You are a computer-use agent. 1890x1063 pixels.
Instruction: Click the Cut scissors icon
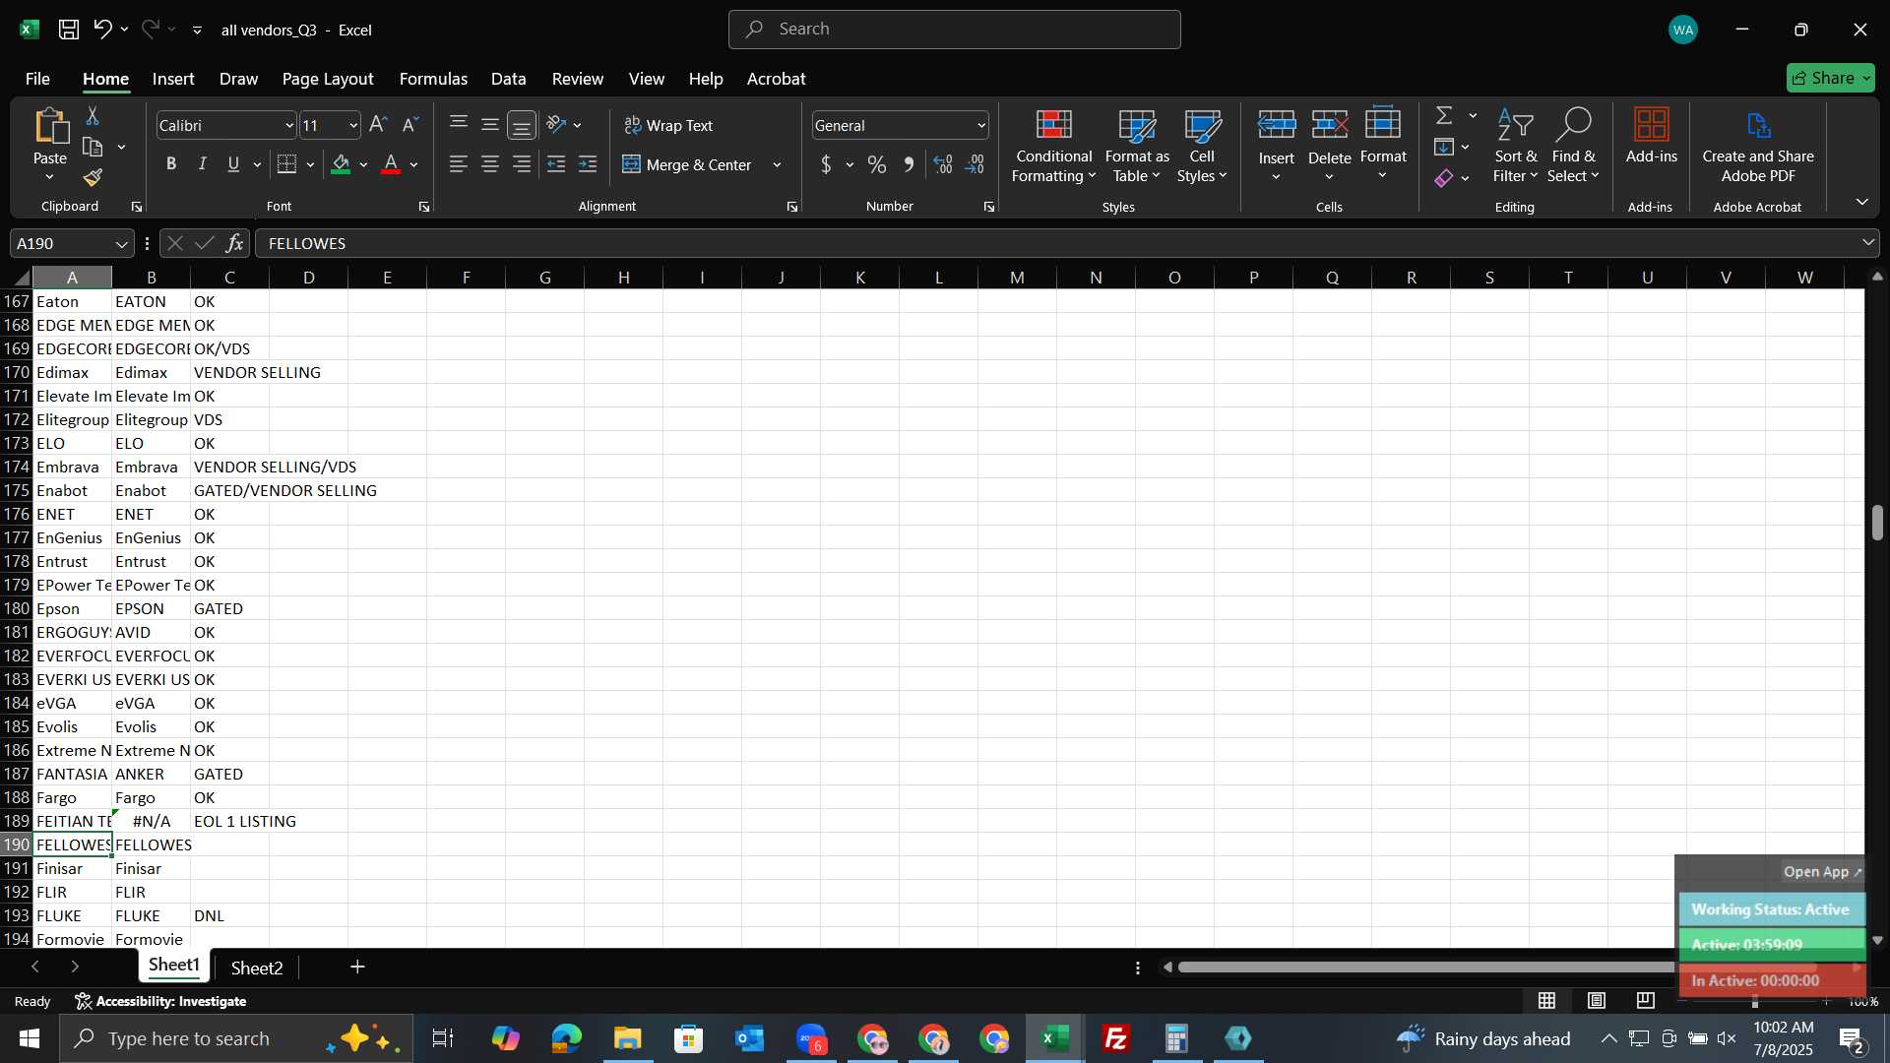[93, 116]
